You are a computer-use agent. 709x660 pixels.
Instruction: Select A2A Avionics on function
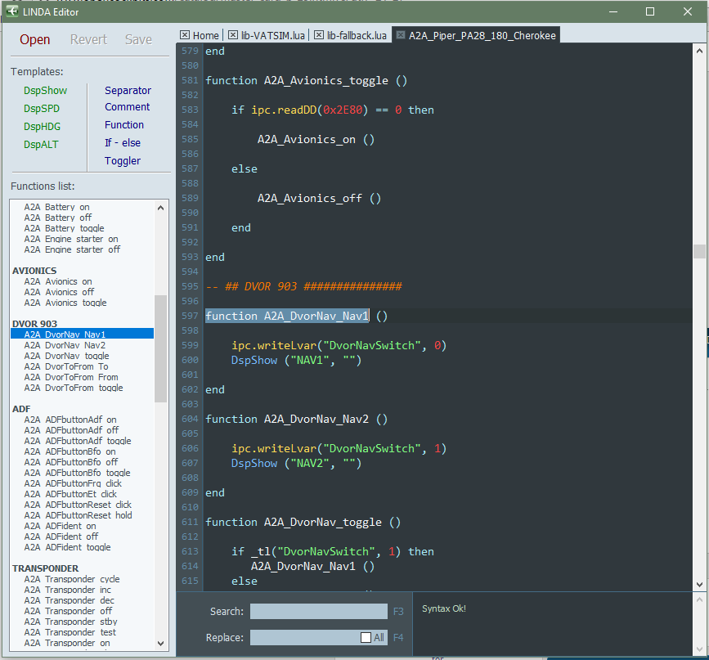pos(58,281)
